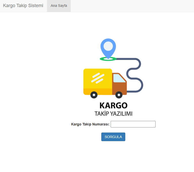
Task: Open the Ana Sayfa tab
Action: (x=59, y=6)
